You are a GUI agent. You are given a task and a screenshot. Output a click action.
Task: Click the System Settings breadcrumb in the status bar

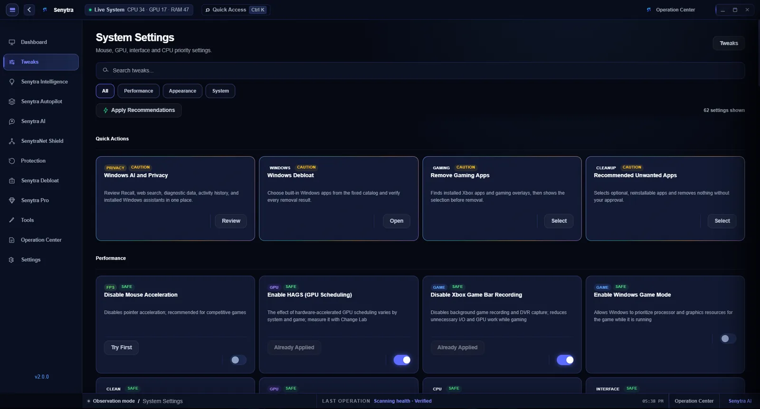click(x=162, y=401)
